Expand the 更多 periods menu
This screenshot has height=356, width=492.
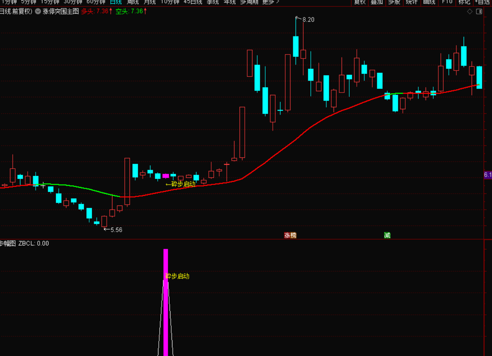pyautogui.click(x=271, y=2)
